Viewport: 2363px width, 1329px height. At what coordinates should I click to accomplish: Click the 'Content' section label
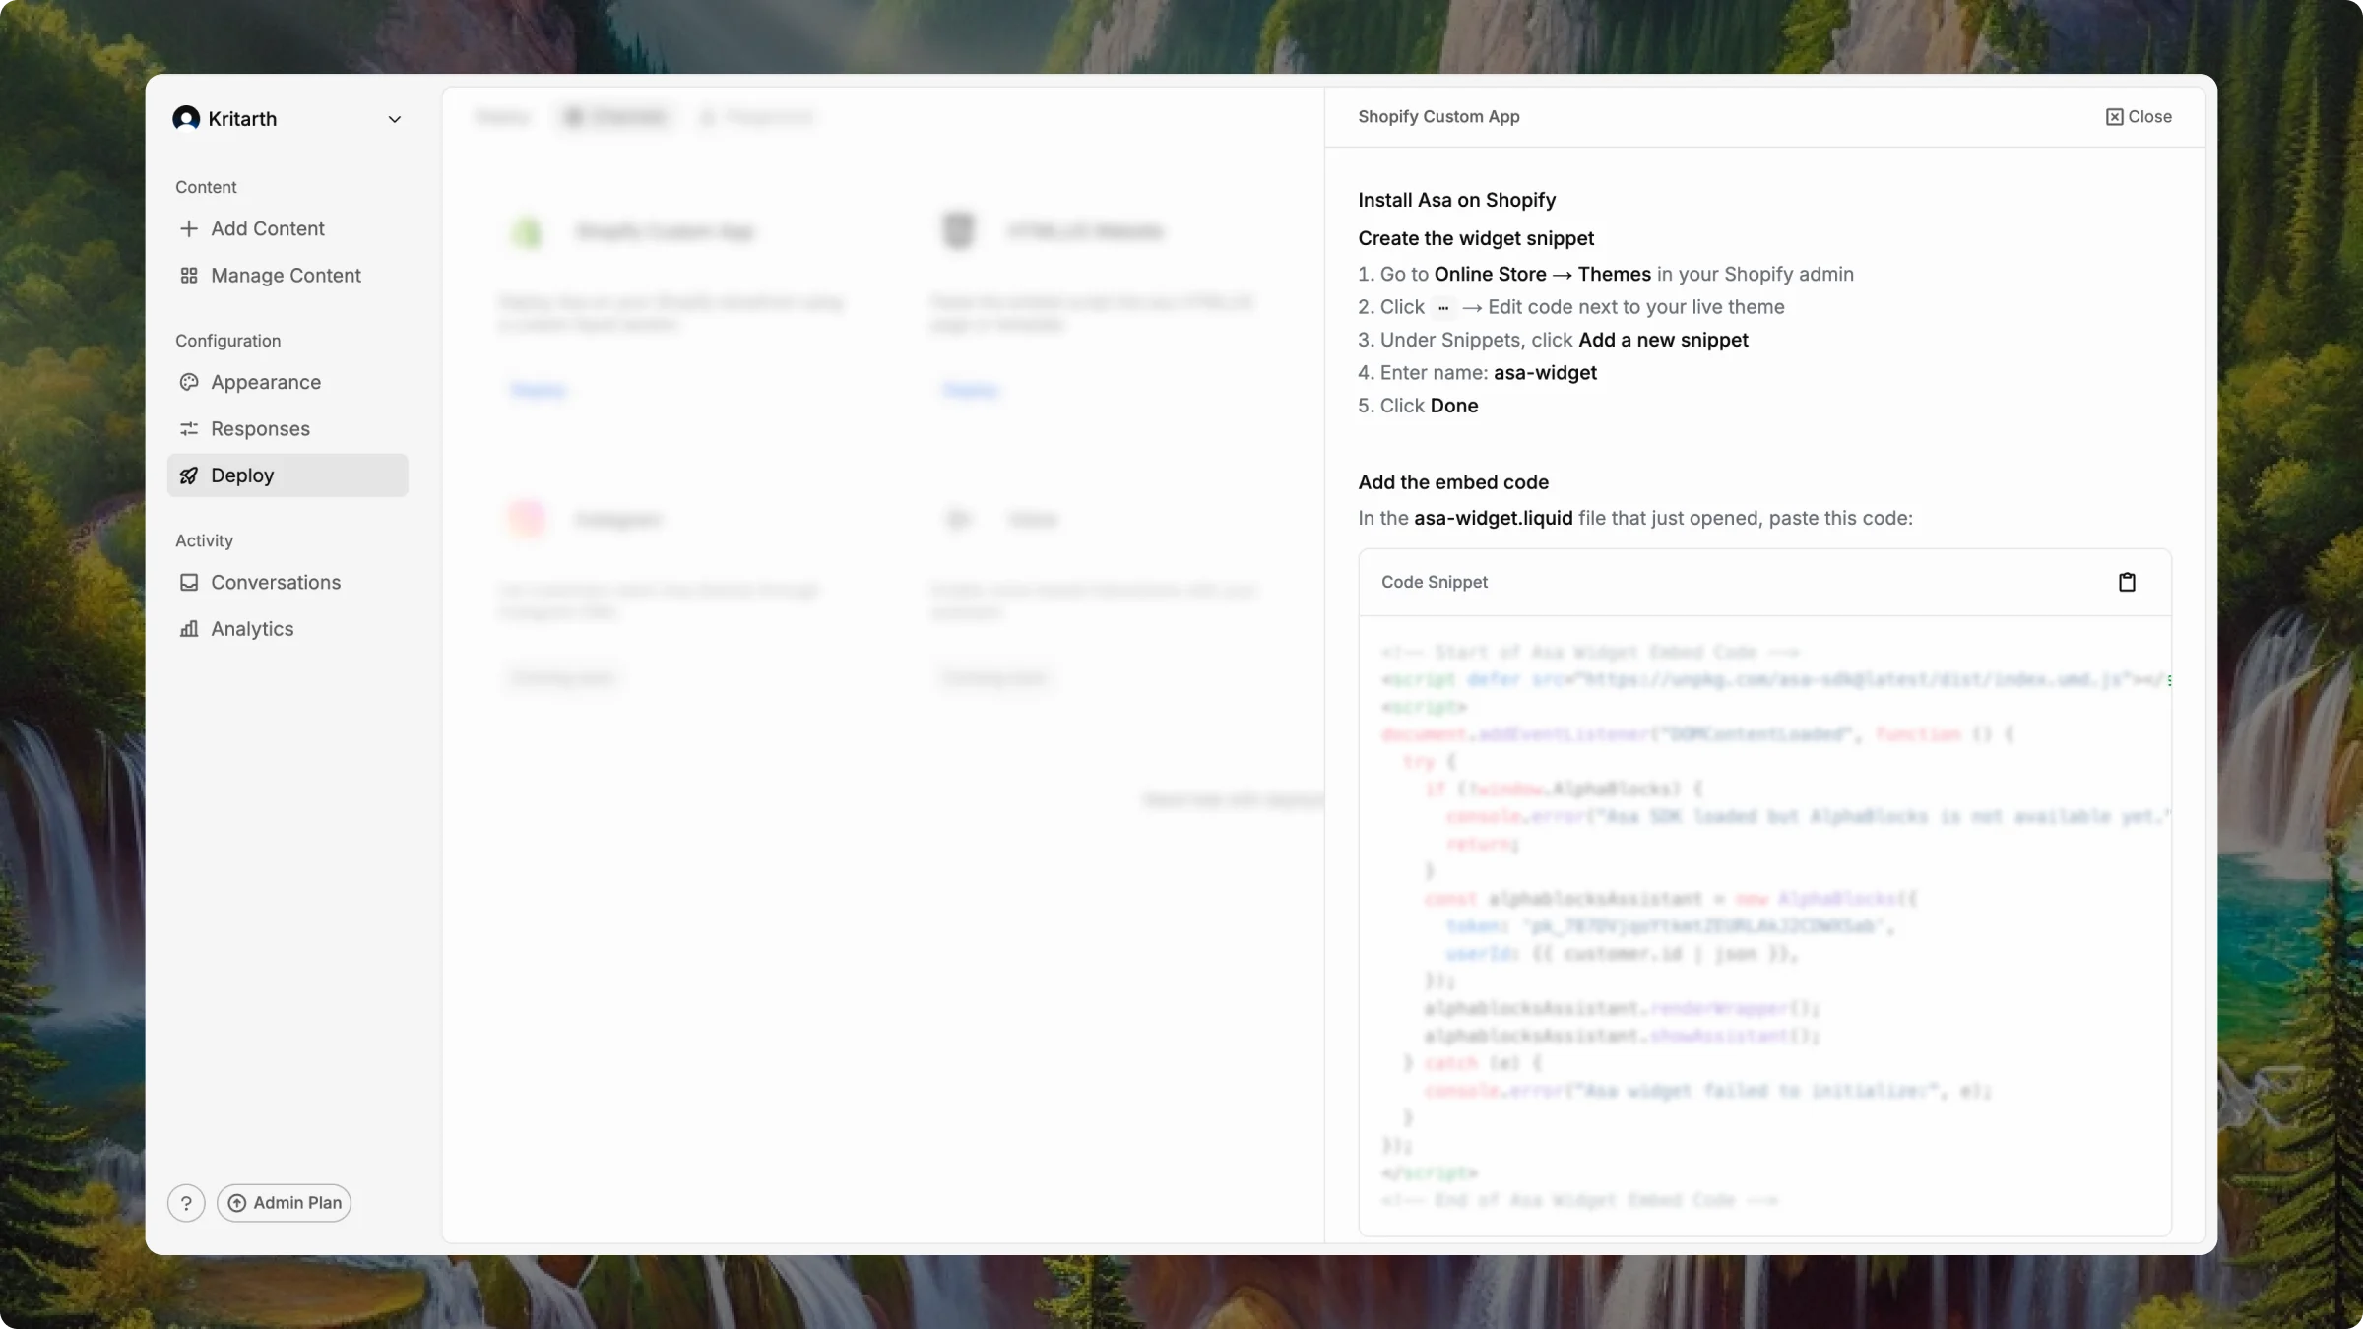coord(206,187)
